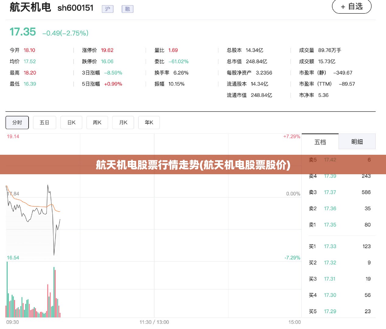The width and height of the screenshot is (386, 329).
Task: Click the stock code sh600151
Action: 75,8
